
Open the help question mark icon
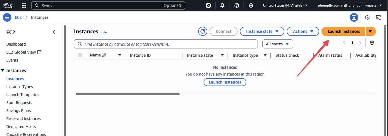[x=237, y=5]
